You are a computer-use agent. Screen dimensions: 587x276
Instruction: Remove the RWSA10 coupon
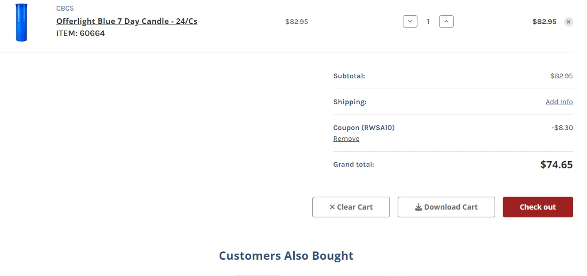[346, 139]
